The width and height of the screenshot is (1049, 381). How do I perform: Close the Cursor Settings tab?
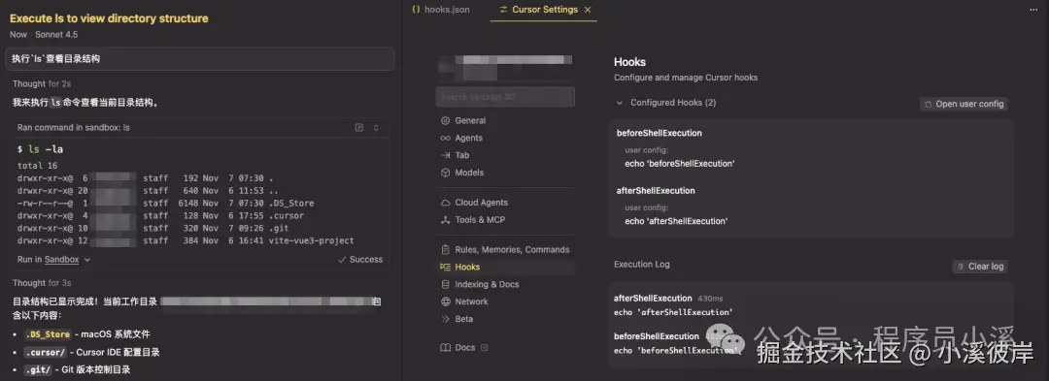[x=588, y=10]
